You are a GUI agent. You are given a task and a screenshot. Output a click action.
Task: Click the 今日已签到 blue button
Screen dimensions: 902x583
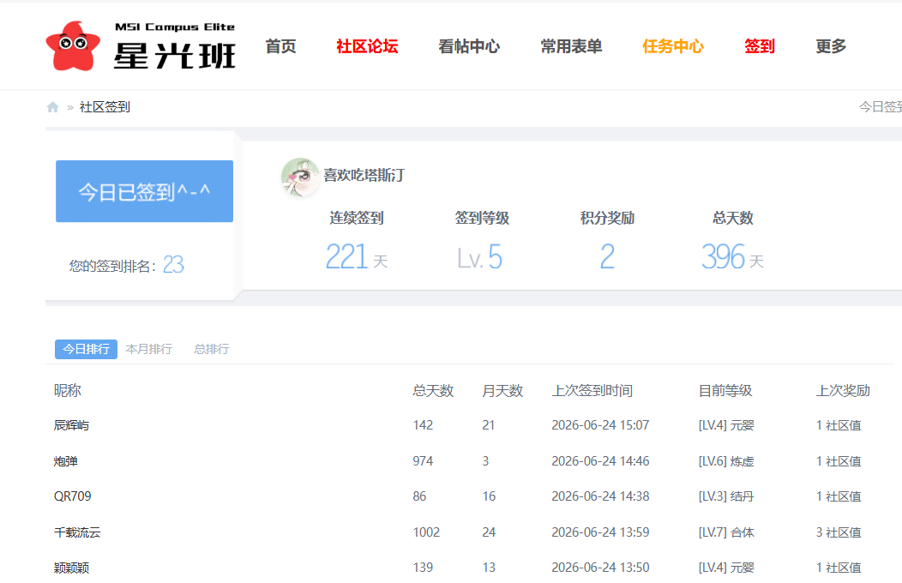144,191
